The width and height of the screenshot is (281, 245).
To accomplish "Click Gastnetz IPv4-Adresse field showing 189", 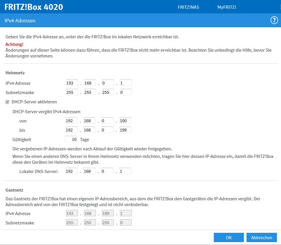I will (108, 213).
